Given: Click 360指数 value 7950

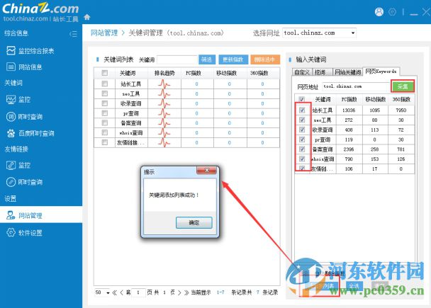Looking at the screenshot, I should 401,110.
